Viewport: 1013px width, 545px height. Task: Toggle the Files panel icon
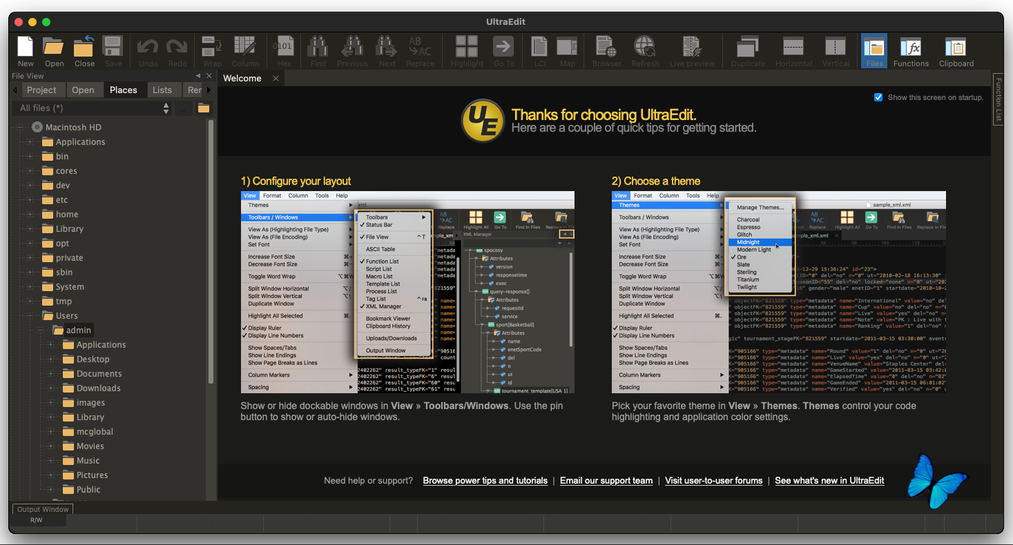(x=874, y=50)
